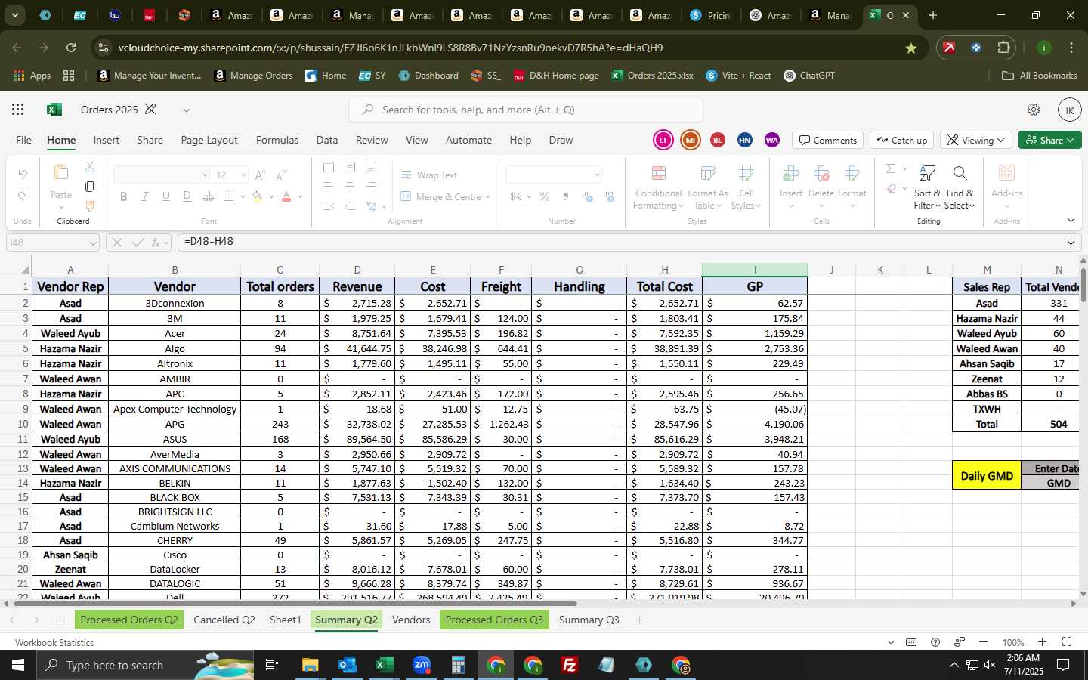Open Chrome extensions puzzle icon

(1003, 48)
